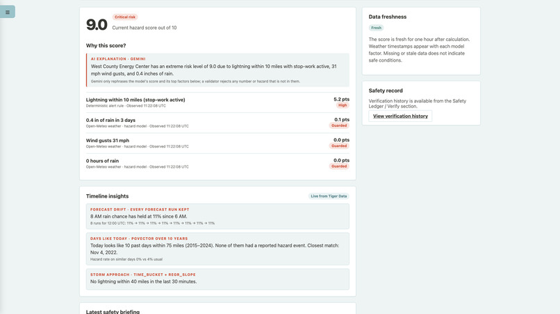560x314 pixels.
Task: Open View verification history
Action: click(x=400, y=116)
